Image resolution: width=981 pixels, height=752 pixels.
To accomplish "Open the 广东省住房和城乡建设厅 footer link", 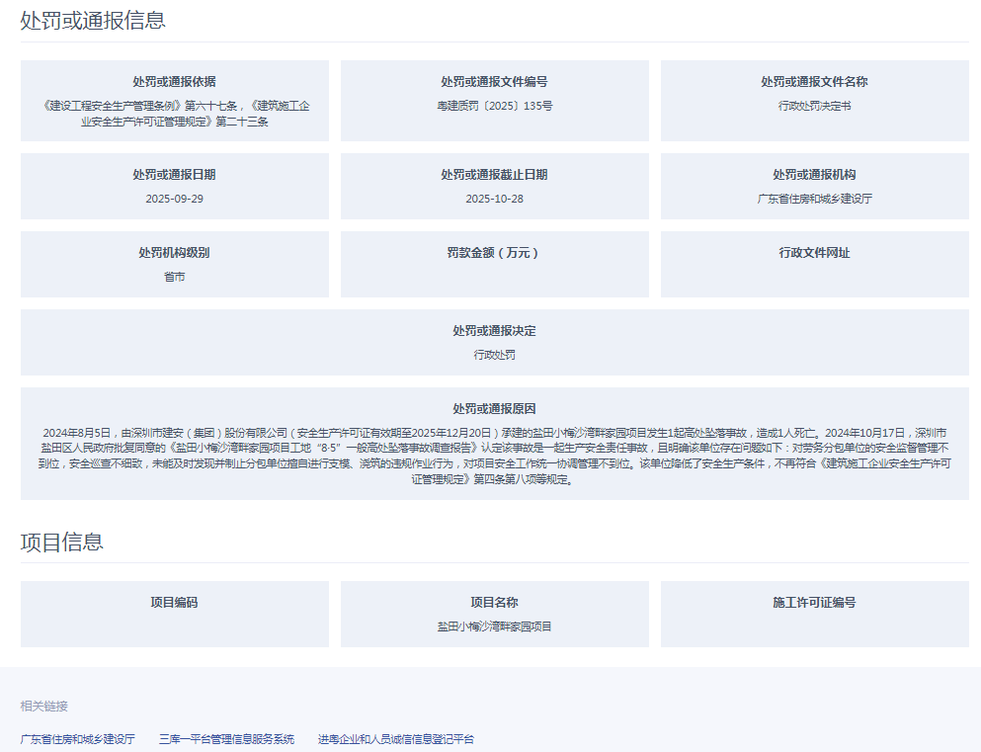I will tap(77, 739).
